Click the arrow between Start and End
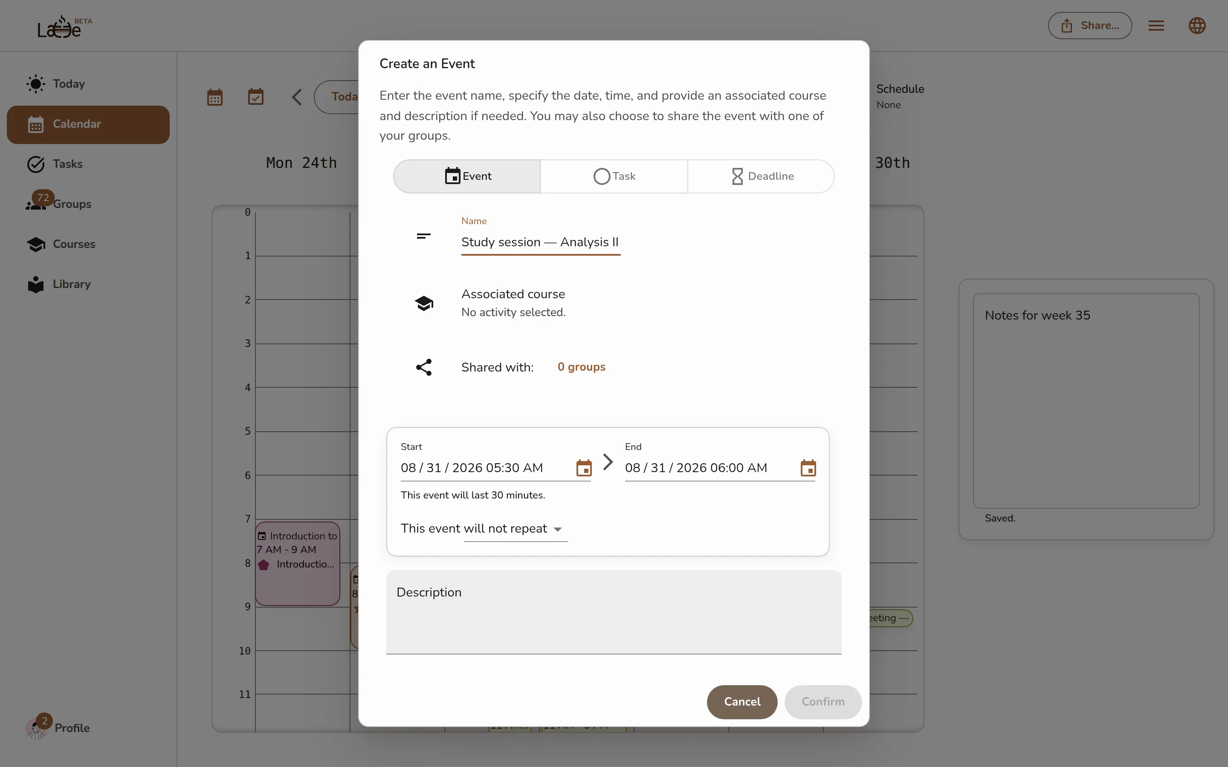This screenshot has width=1228, height=767. click(608, 461)
